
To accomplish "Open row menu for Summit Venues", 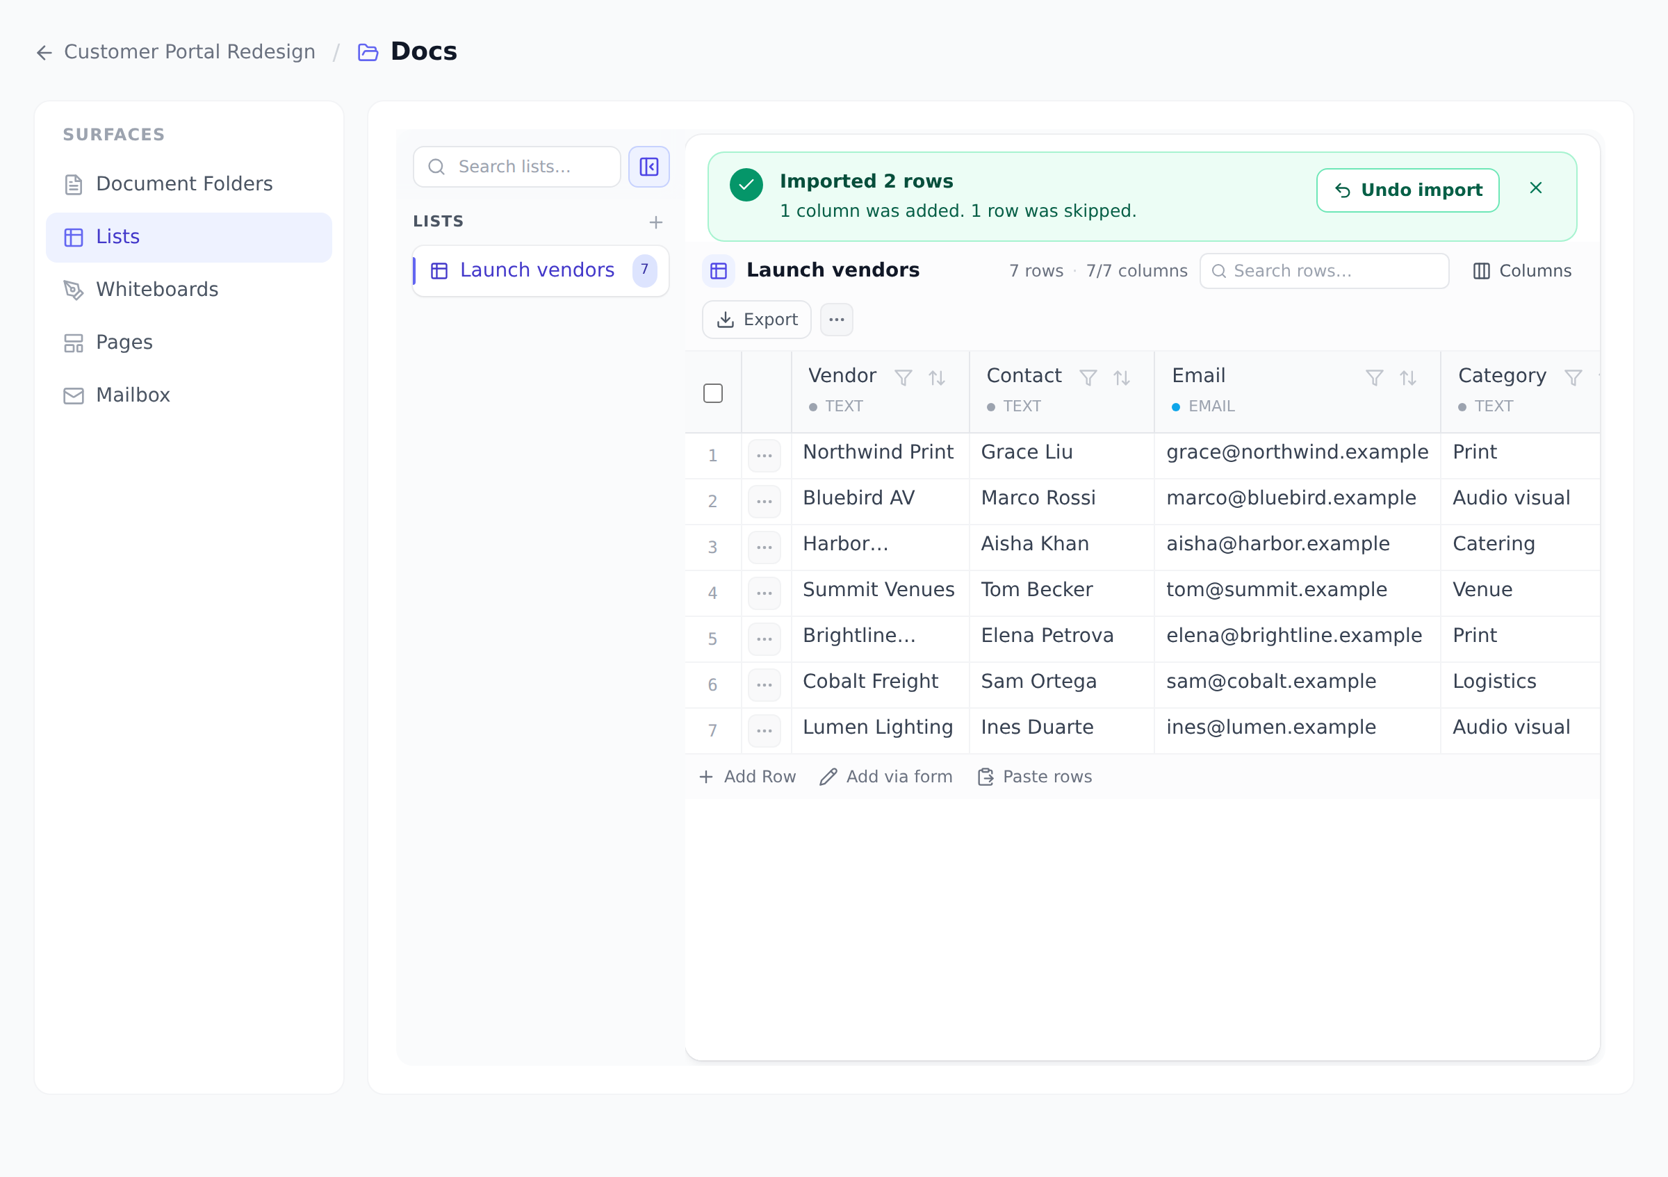I will [764, 593].
